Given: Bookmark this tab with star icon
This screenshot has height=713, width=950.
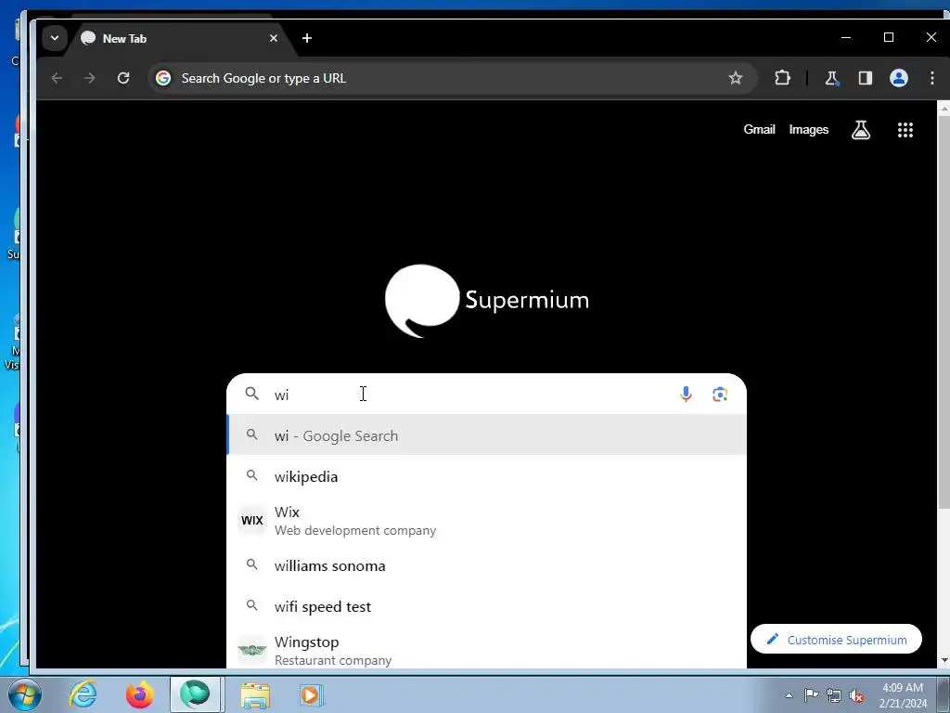Looking at the screenshot, I should point(736,78).
